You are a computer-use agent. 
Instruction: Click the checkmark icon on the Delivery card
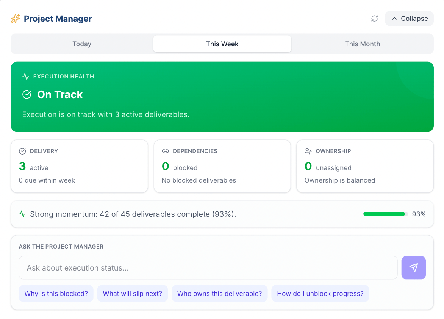tap(23, 150)
